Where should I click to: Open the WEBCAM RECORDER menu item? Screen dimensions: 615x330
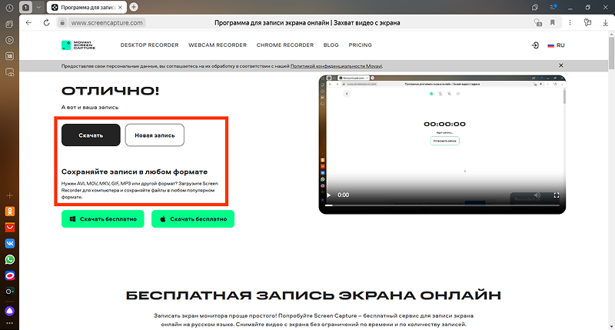point(218,45)
